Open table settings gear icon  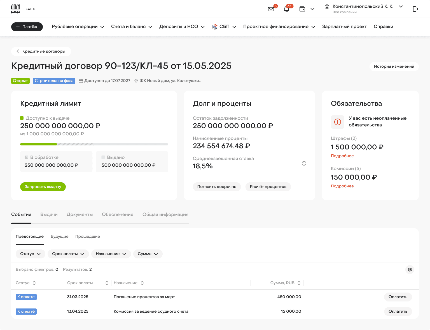tap(410, 270)
